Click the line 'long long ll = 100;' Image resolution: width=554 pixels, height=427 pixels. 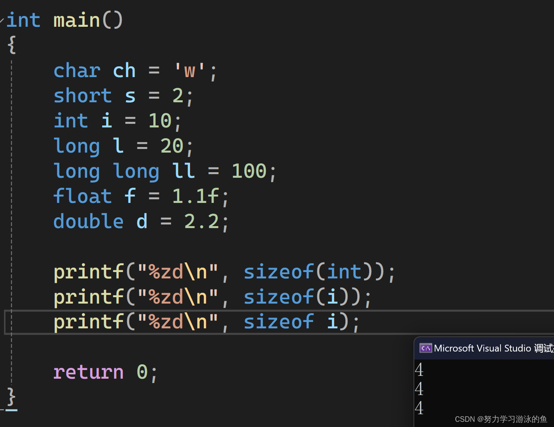[x=165, y=171]
